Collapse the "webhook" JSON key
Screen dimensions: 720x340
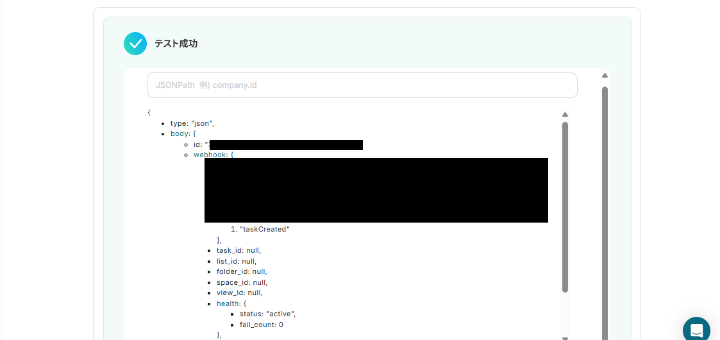click(210, 155)
